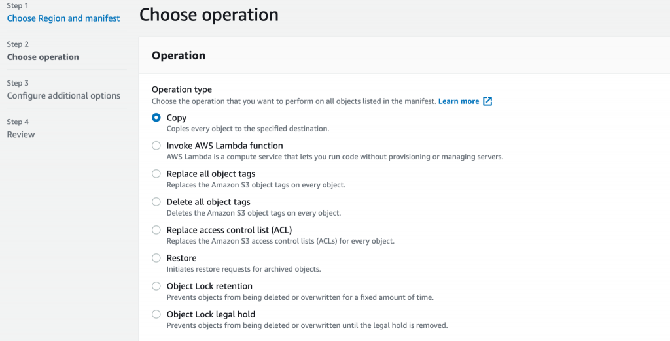Select the Restore operation radio button
The width and height of the screenshot is (670, 341).
click(156, 258)
